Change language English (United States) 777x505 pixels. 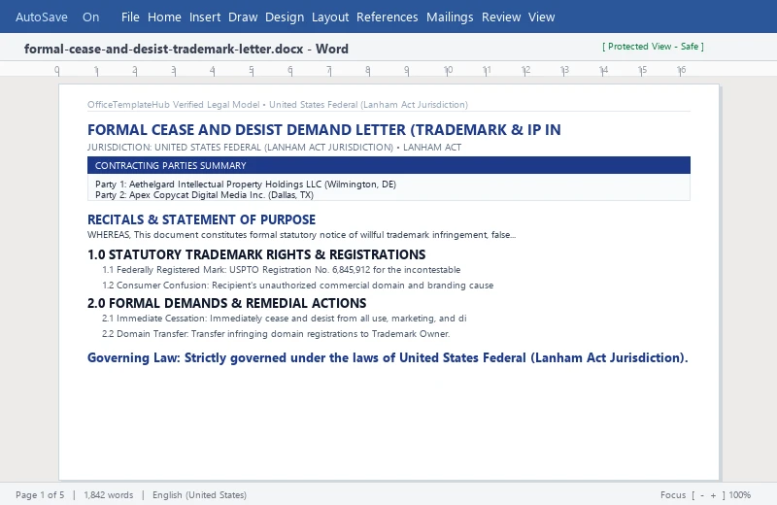(x=199, y=494)
